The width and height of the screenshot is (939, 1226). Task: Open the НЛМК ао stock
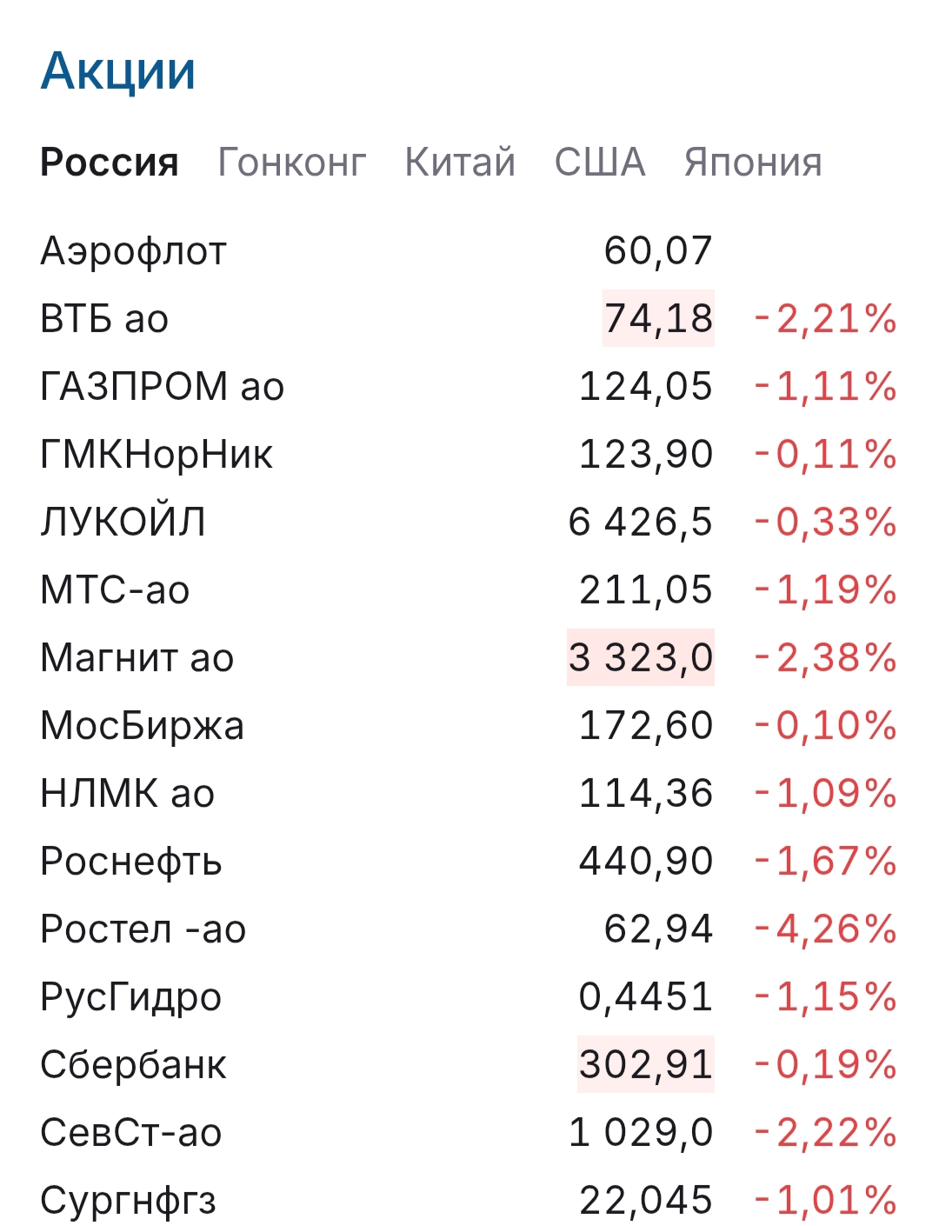pyautogui.click(x=128, y=794)
